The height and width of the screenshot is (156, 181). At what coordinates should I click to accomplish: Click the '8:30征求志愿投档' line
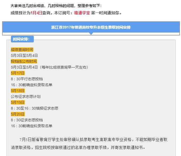coord(27,120)
